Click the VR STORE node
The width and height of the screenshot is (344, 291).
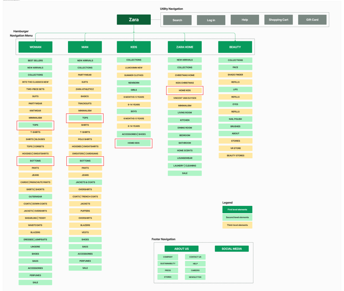click(x=235, y=148)
